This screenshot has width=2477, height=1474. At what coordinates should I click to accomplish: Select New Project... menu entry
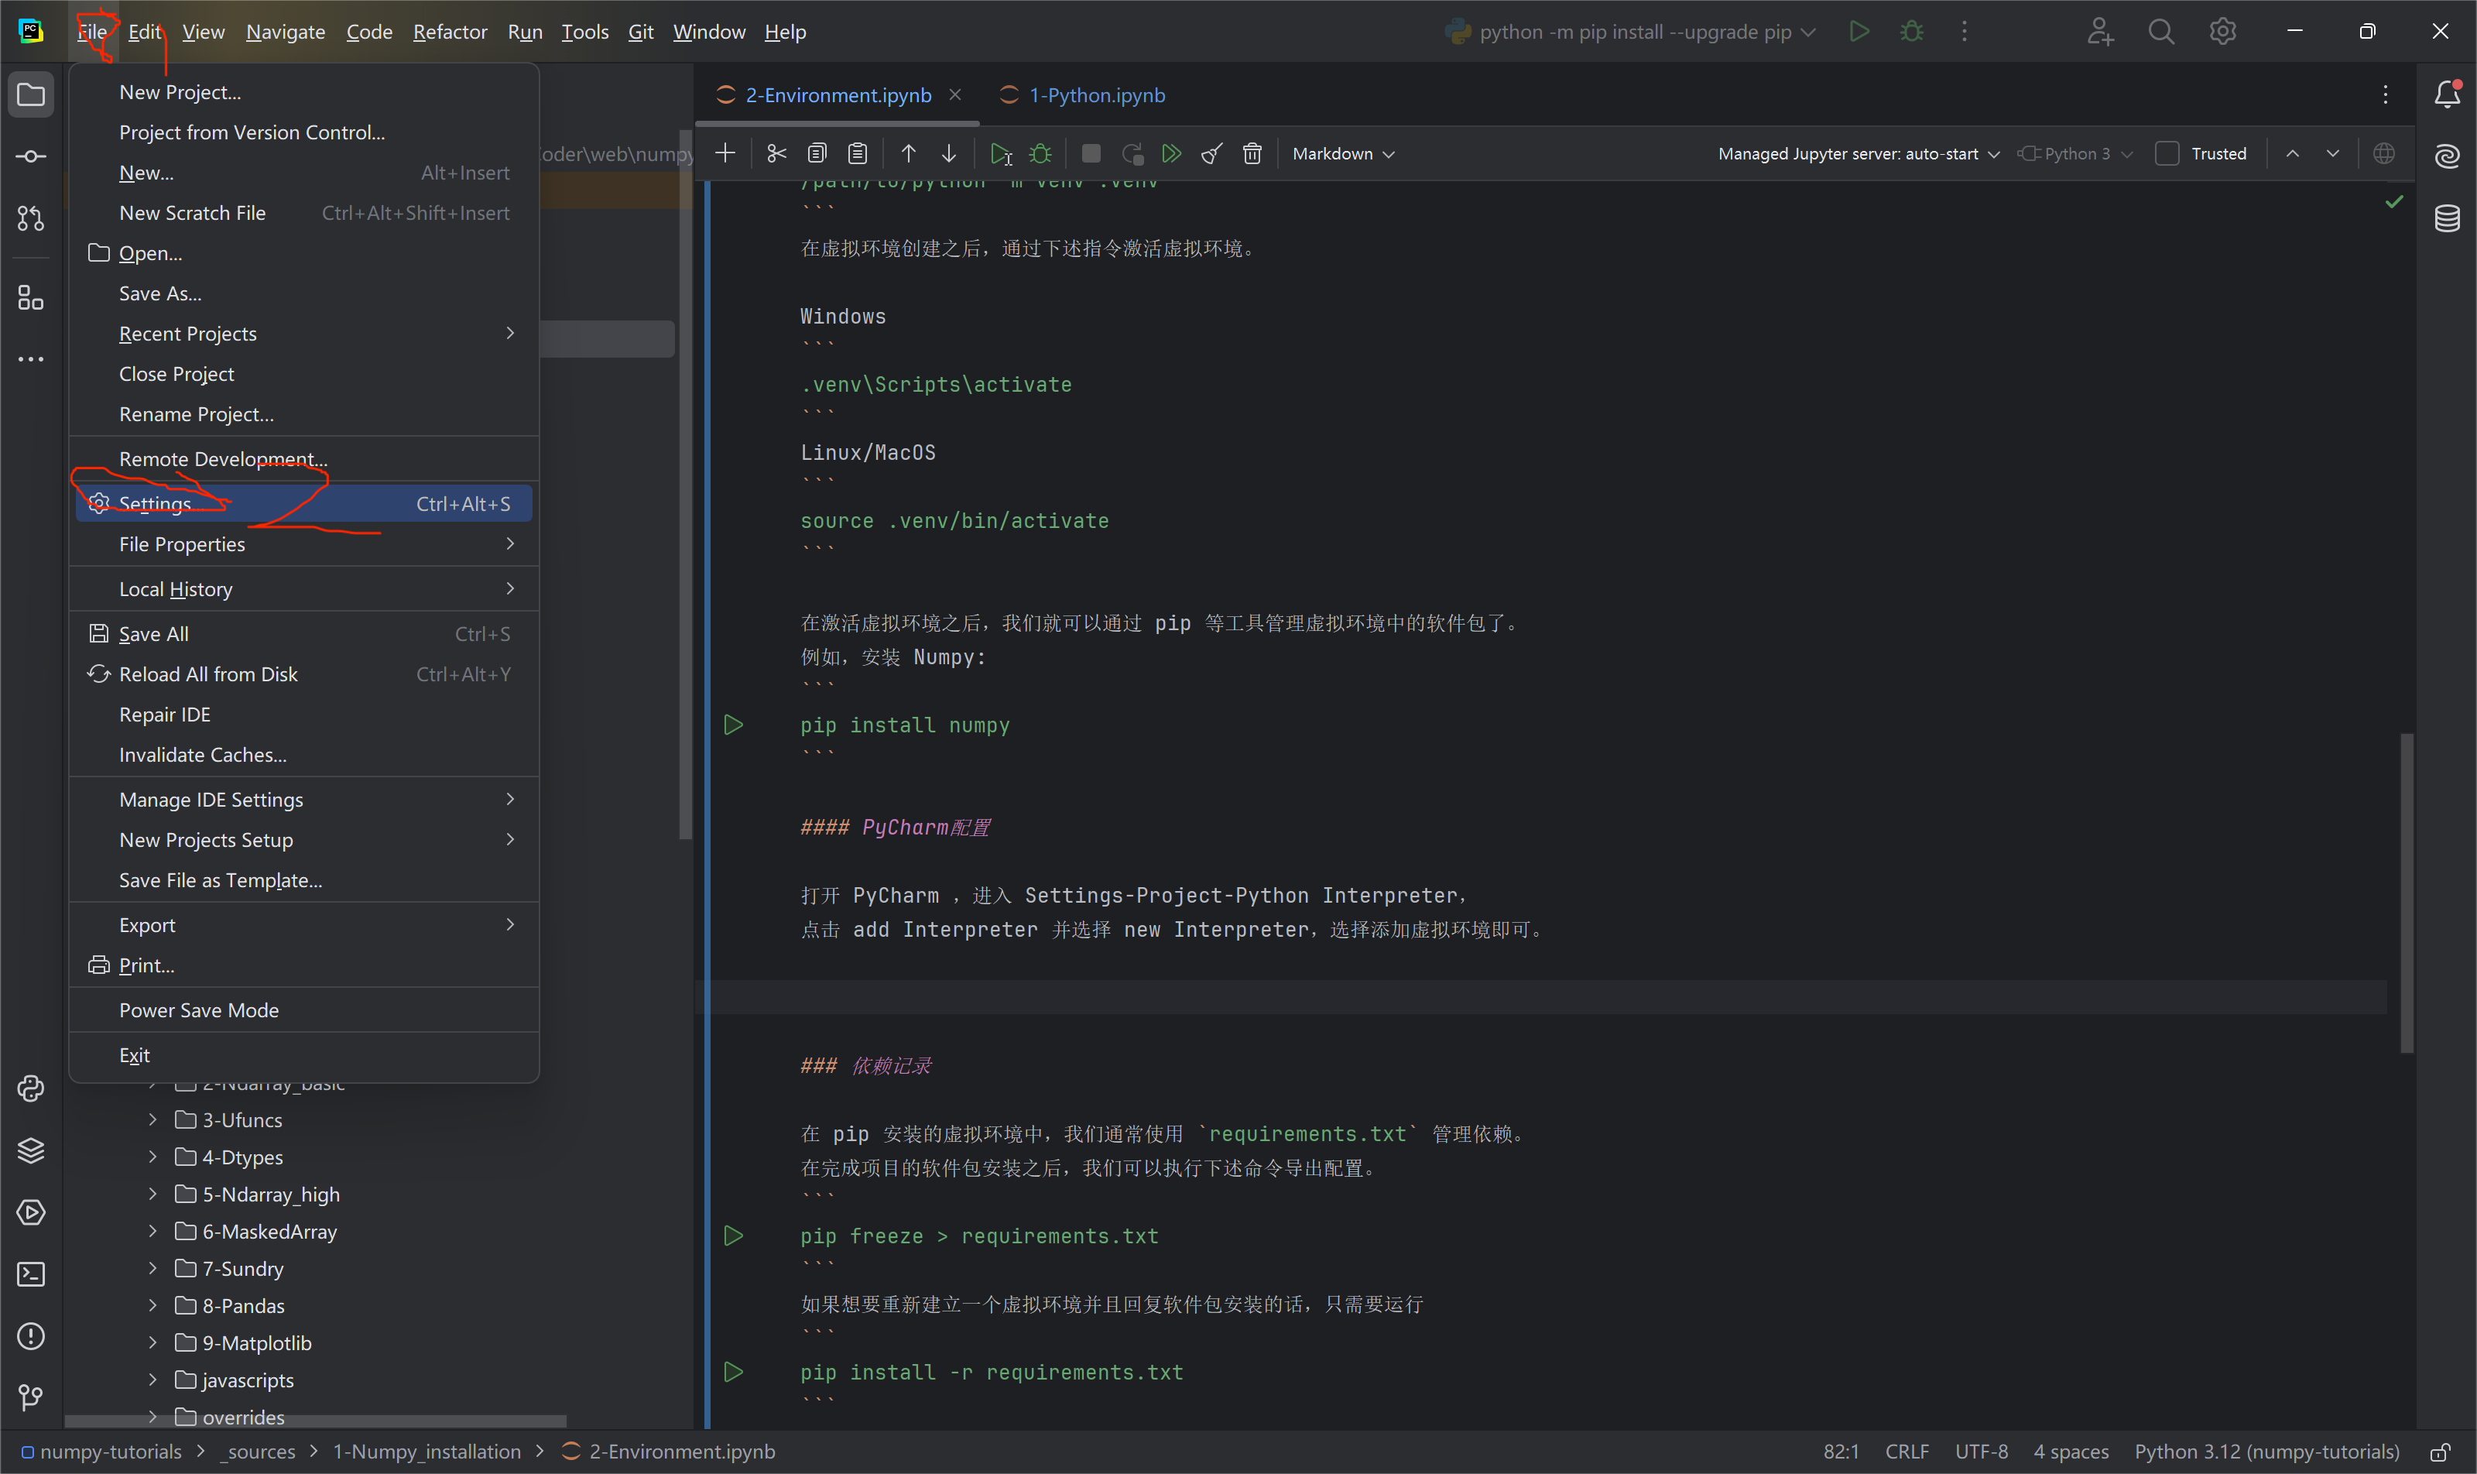coord(304,91)
